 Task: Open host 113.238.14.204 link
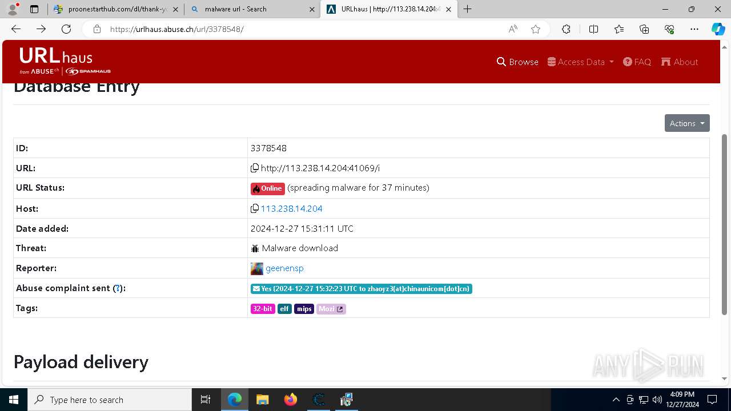click(292, 208)
